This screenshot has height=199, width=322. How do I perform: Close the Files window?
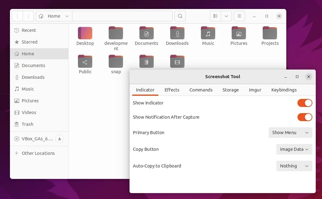click(279, 16)
